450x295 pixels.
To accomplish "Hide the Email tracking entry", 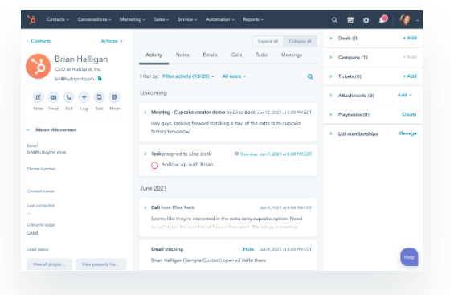I will tap(248, 249).
